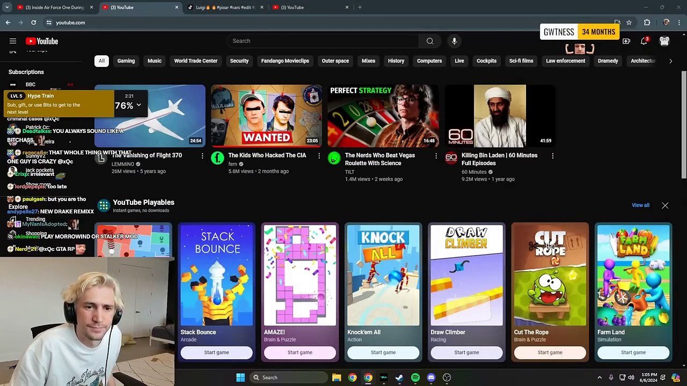Viewport: 687px width, 386px height.
Task: Open the Farm Land game card image
Action: click(x=633, y=275)
